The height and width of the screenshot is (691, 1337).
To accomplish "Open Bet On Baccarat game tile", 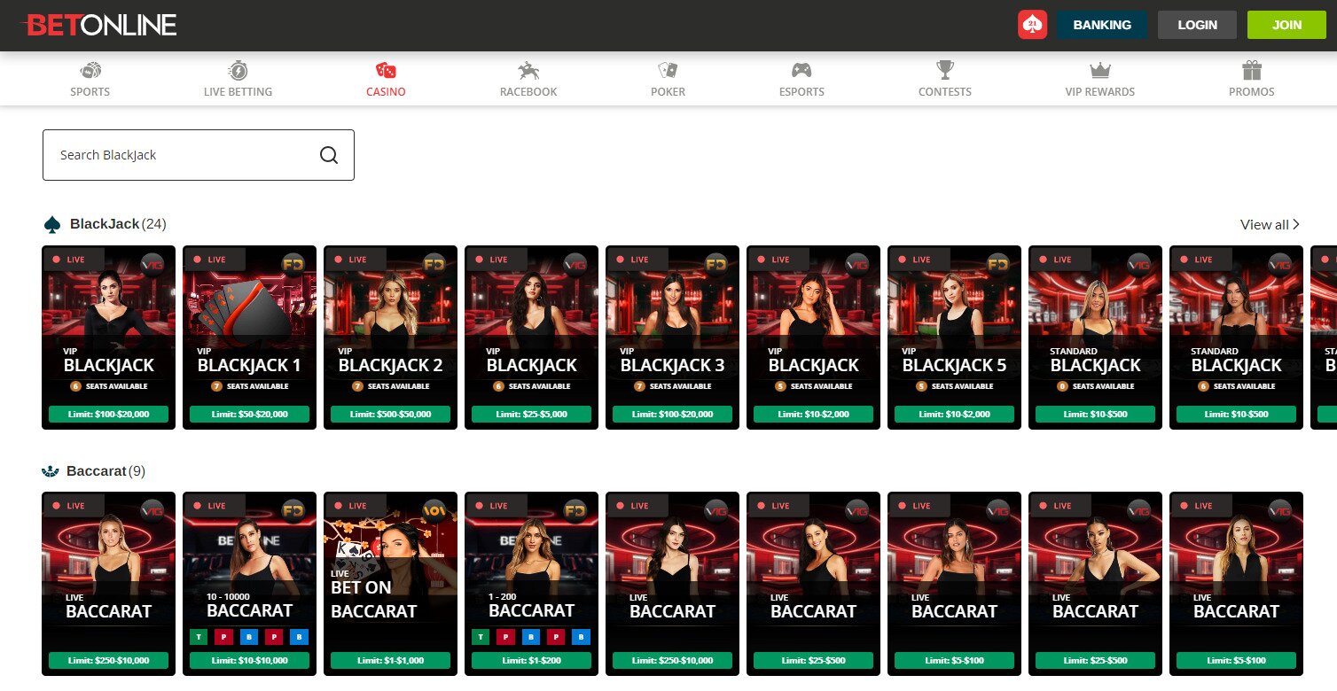I will click(390, 576).
